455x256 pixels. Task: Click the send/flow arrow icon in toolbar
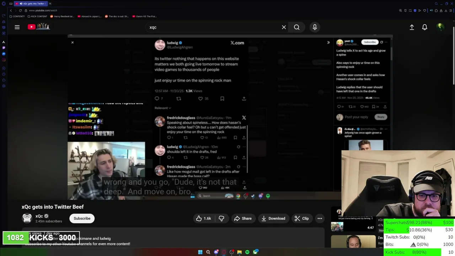(x=419, y=11)
